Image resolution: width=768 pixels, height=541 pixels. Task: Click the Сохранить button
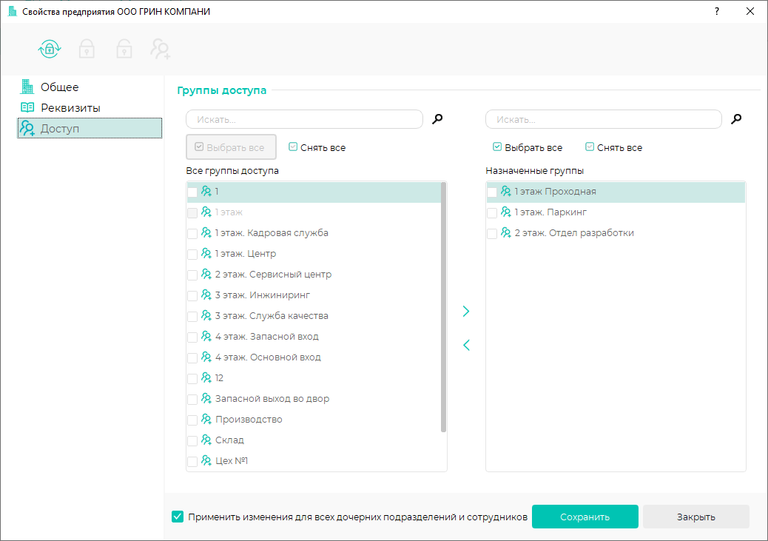(585, 517)
